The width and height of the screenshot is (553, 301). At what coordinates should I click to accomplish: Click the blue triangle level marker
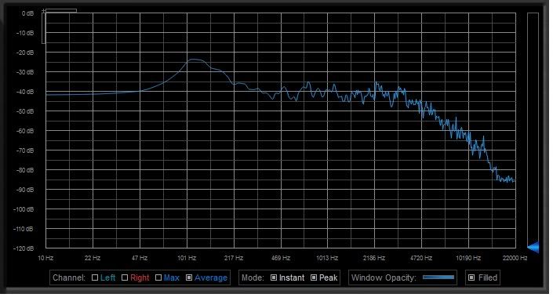533,247
